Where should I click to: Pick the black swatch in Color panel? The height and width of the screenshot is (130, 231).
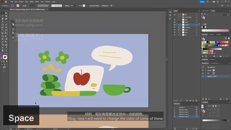[x=204, y=27]
